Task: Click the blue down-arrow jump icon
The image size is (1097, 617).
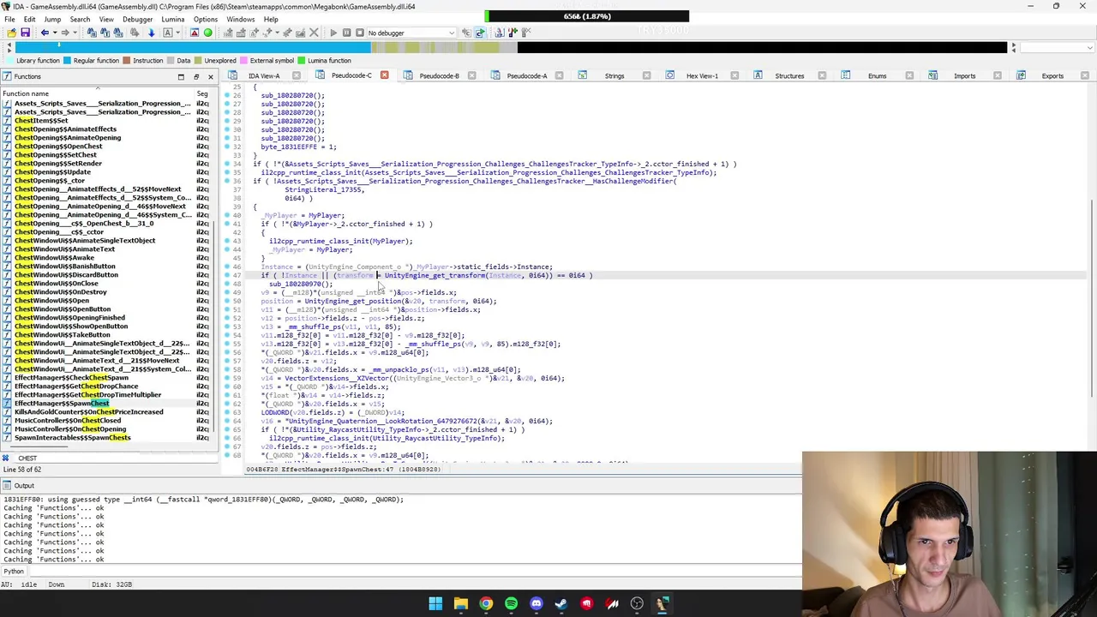Action: [x=151, y=33]
